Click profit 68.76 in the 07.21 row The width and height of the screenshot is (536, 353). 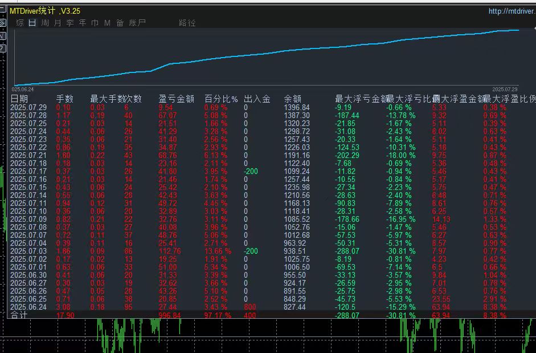[x=168, y=156]
